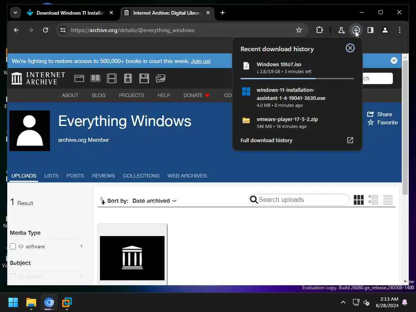416x312 pixels.
Task: Open Internet Archive web icon
Action: click(x=79, y=78)
